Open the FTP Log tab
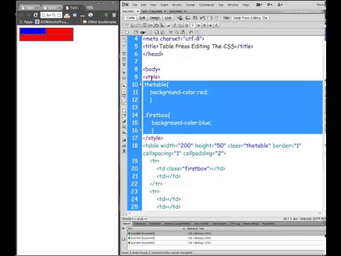The height and width of the screenshot is (256, 341). click(x=235, y=223)
